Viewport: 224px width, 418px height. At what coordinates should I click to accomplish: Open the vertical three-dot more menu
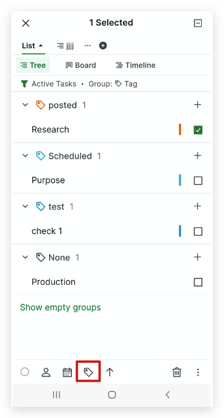pyautogui.click(x=198, y=372)
